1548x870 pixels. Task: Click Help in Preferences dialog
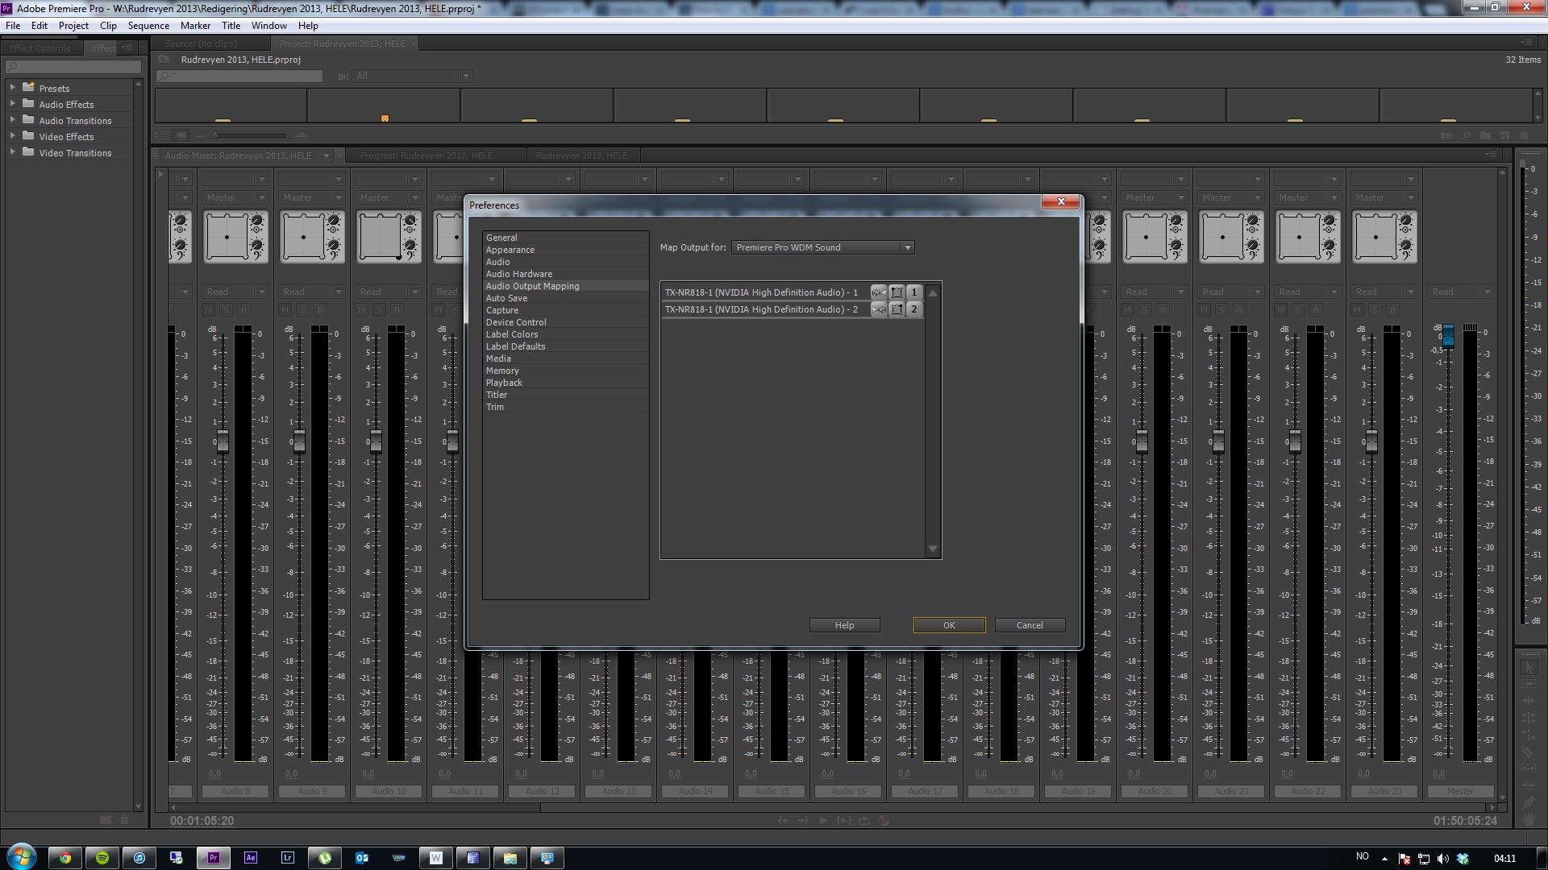(x=844, y=625)
